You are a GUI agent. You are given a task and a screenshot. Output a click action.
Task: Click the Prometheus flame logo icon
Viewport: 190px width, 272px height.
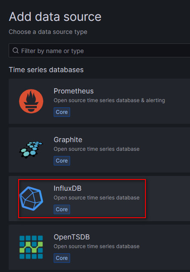[31, 101]
